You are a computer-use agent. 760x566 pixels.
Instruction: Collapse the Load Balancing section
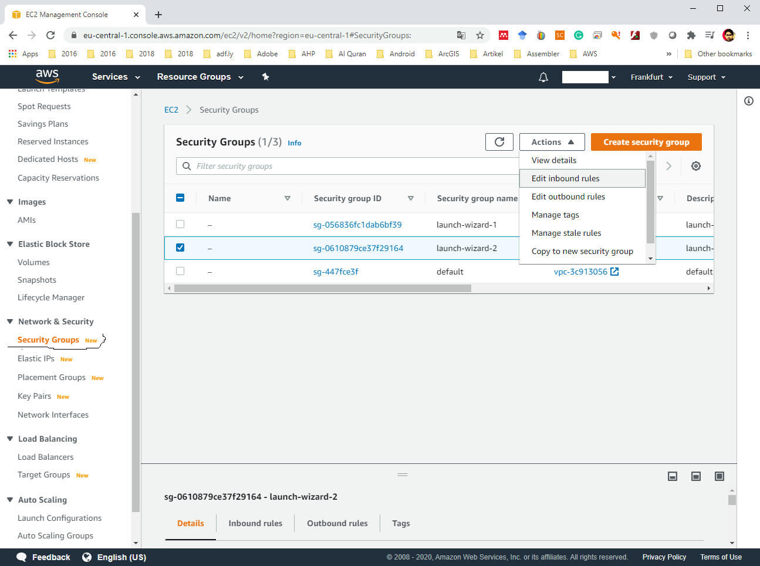point(10,439)
